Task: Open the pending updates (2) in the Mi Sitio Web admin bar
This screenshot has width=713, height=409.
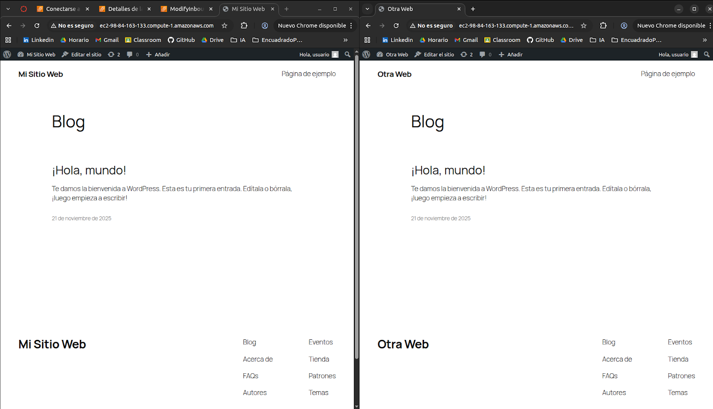Action: tap(114, 54)
